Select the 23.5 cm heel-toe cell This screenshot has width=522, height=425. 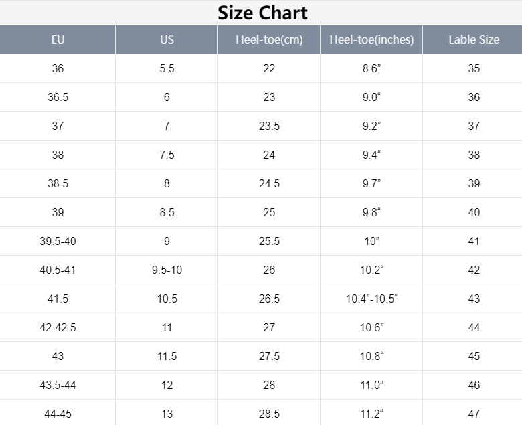[269, 126]
